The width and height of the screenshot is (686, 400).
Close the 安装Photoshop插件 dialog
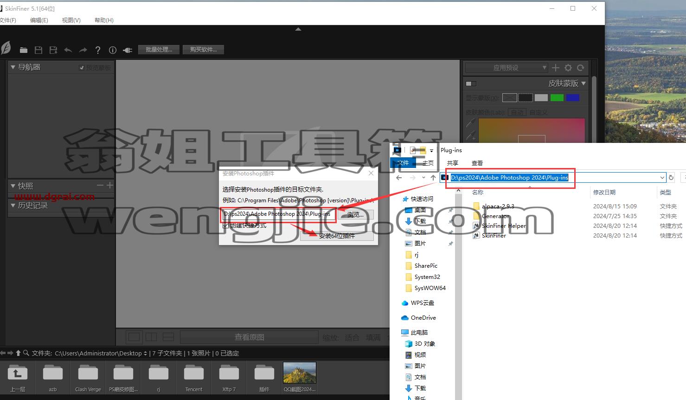pos(371,173)
